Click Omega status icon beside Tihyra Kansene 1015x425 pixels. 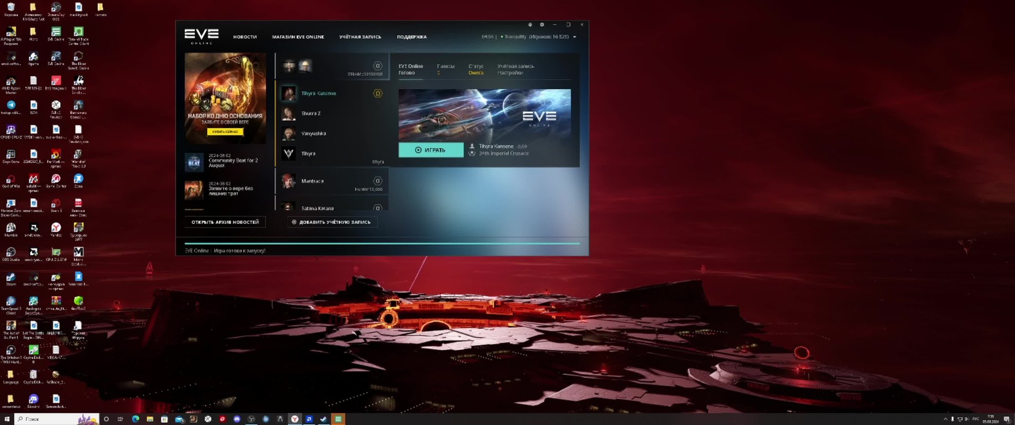point(377,94)
